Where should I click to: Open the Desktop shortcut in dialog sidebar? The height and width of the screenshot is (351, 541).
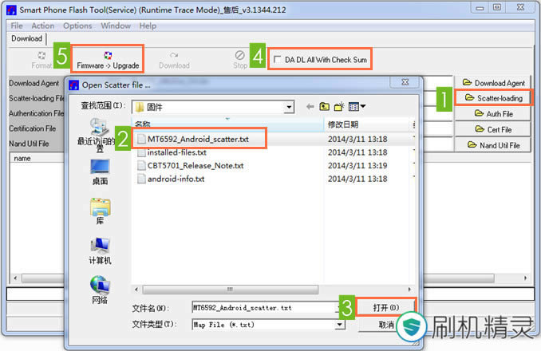[100, 171]
